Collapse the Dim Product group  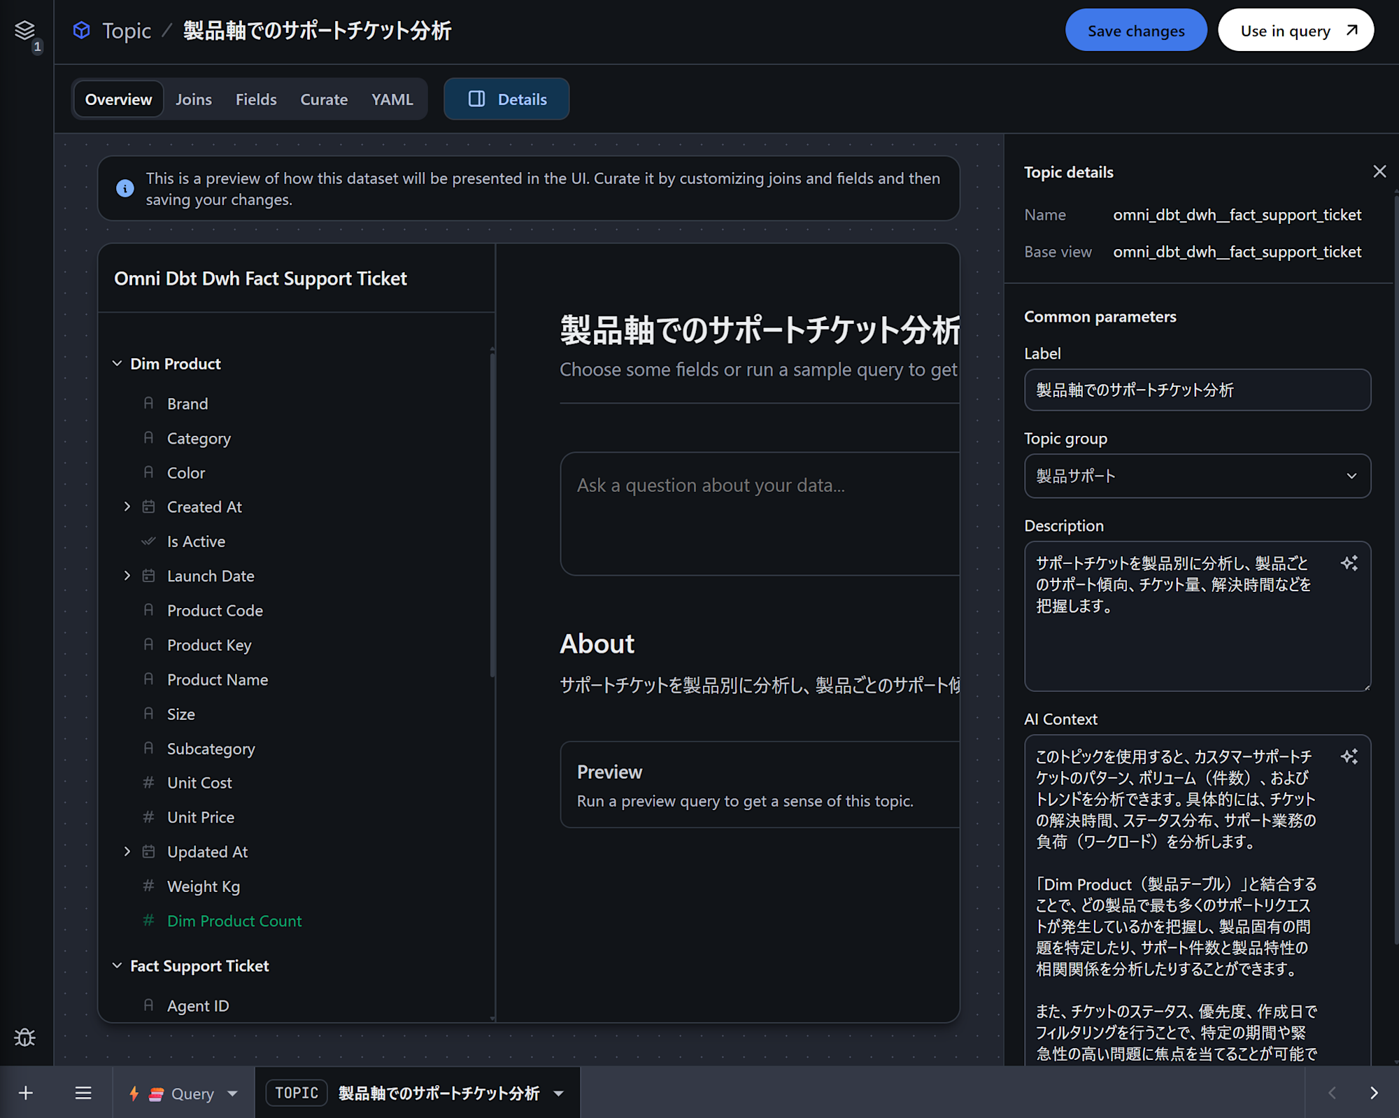117,364
